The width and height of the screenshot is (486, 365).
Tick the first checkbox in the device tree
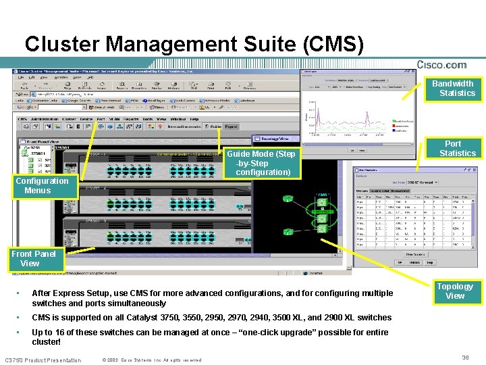(40, 160)
